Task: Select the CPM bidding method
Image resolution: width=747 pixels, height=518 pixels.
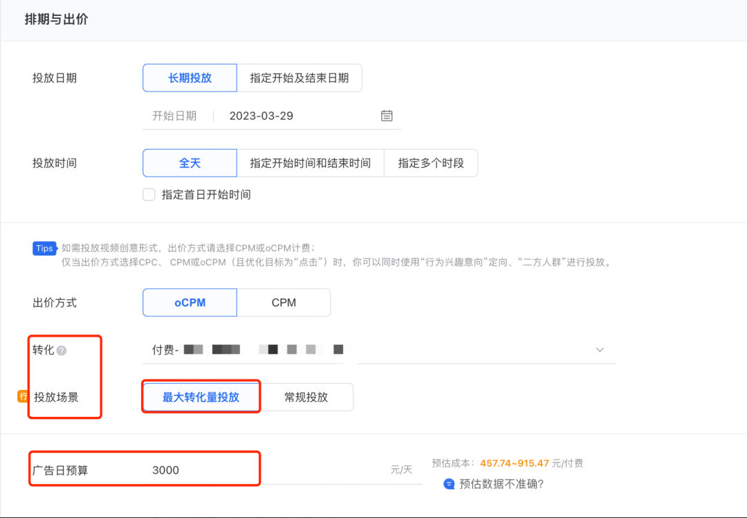Action: 284,303
